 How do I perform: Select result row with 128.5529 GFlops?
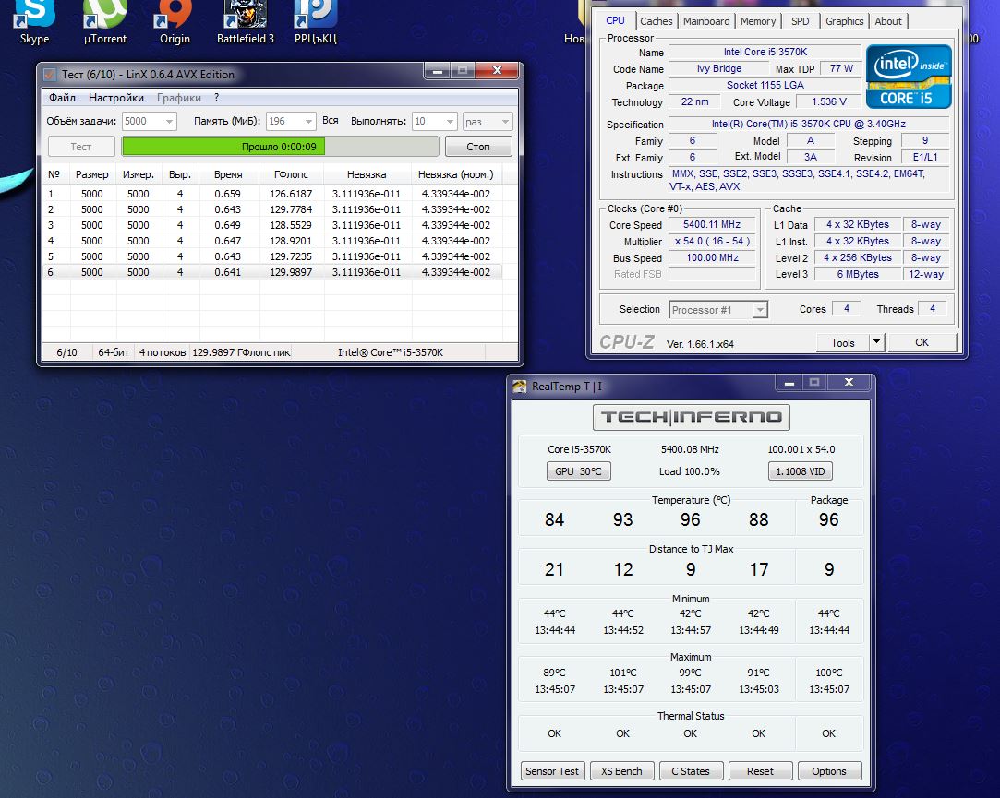pyautogui.click(x=273, y=225)
